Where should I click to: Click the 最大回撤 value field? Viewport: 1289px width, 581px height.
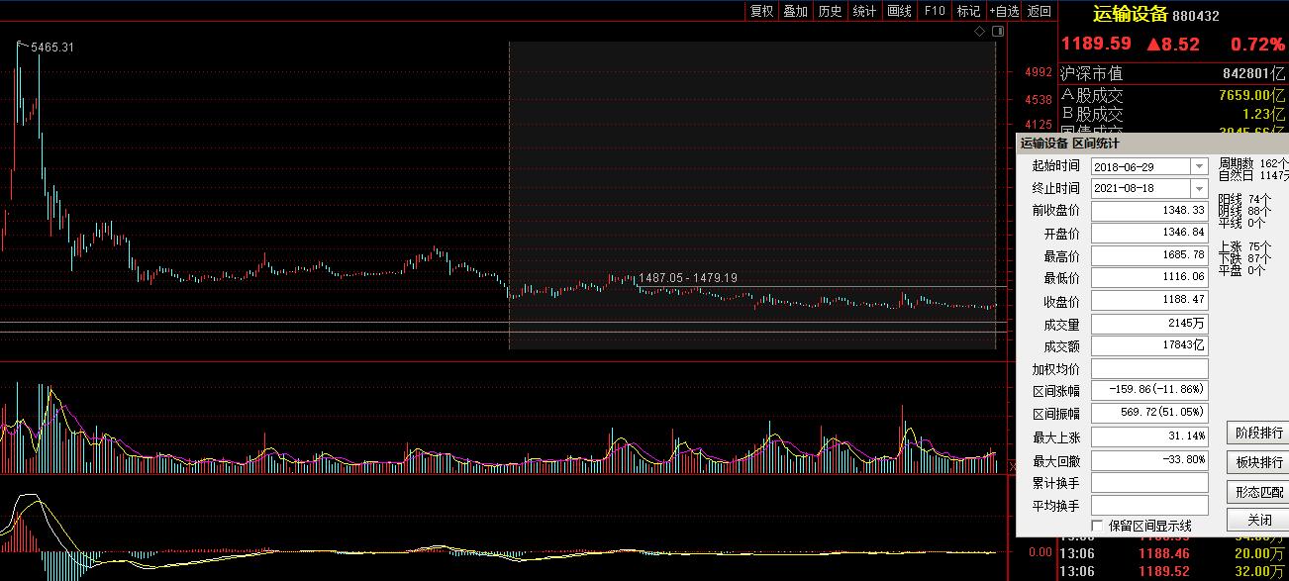pyautogui.click(x=1149, y=460)
